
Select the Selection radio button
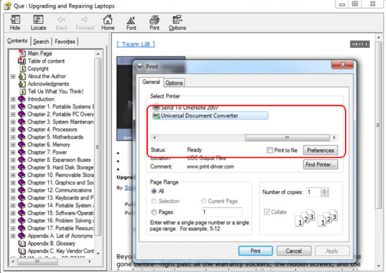click(154, 202)
